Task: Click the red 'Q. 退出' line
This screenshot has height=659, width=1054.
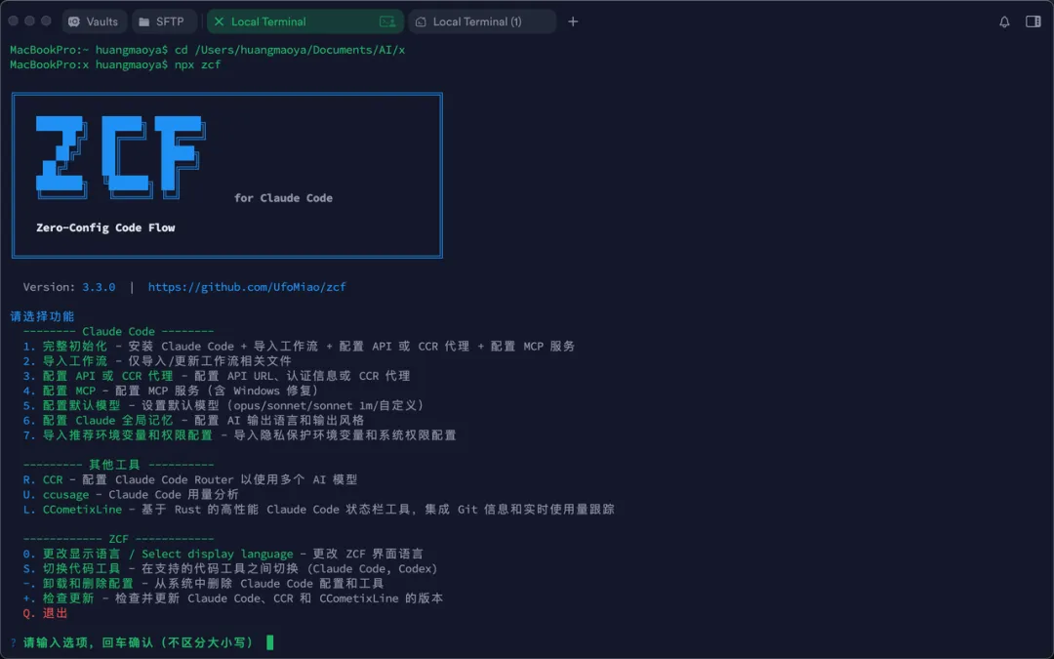Action: pyautogui.click(x=45, y=613)
